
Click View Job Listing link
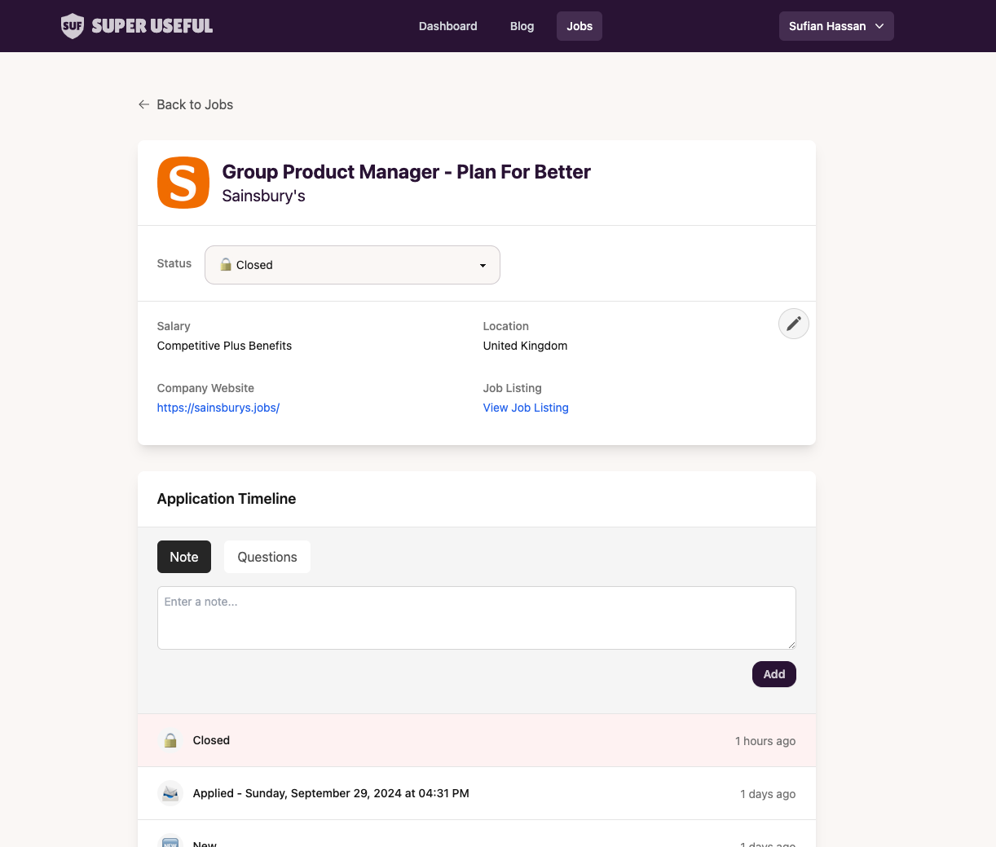click(x=526, y=408)
